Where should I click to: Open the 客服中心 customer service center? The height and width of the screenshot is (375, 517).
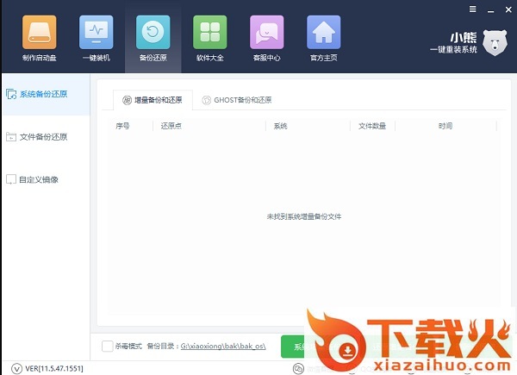(266, 38)
